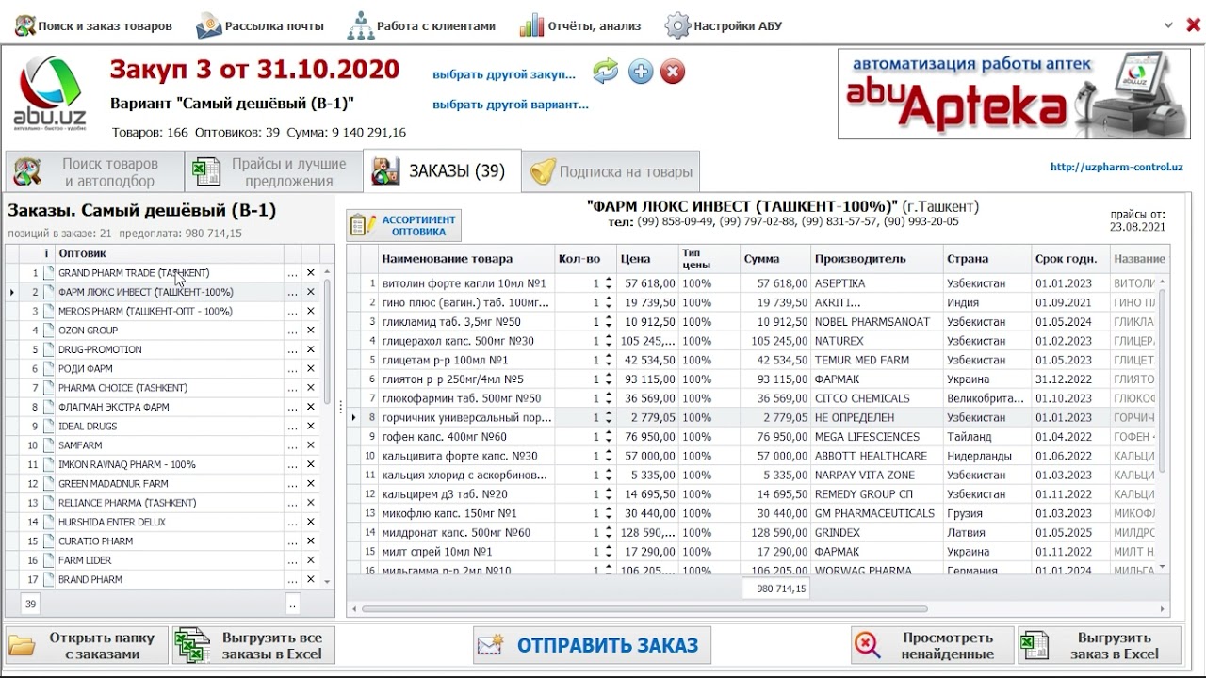Click the red delete purchase icon
Screen dimensions: 1206x678
point(673,72)
